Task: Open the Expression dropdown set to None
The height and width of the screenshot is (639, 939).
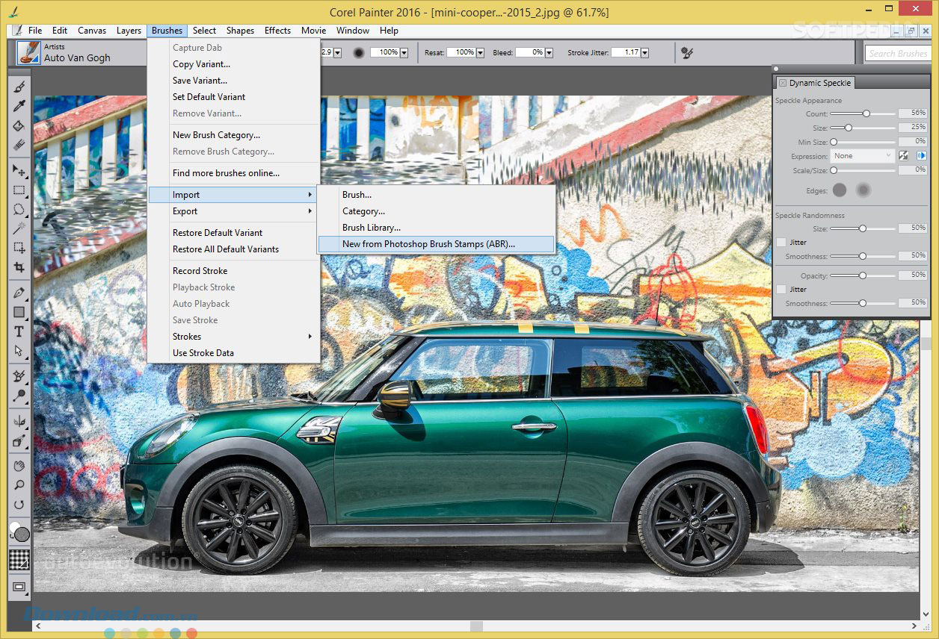Action: coord(863,156)
